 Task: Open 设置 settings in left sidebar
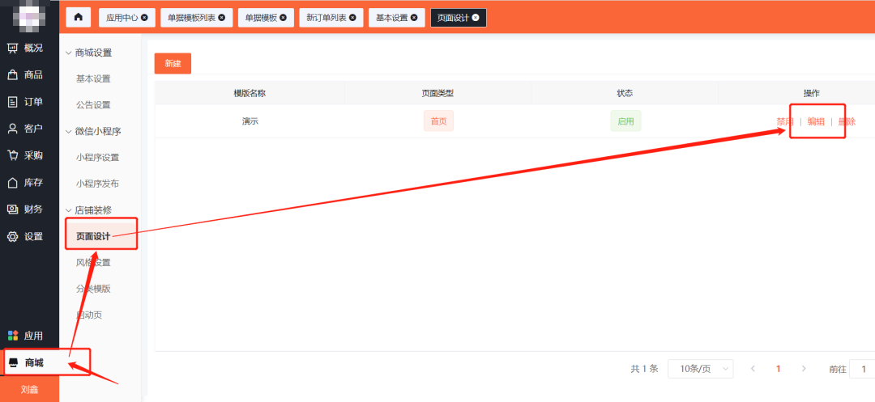(x=25, y=236)
